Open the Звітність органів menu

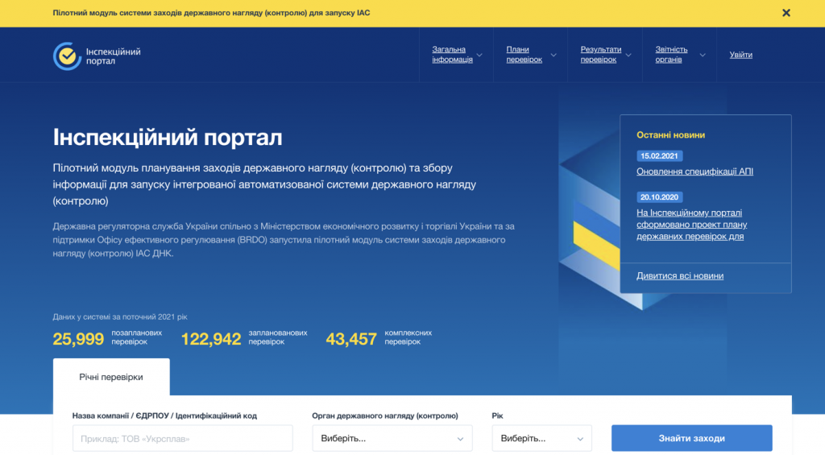671,54
